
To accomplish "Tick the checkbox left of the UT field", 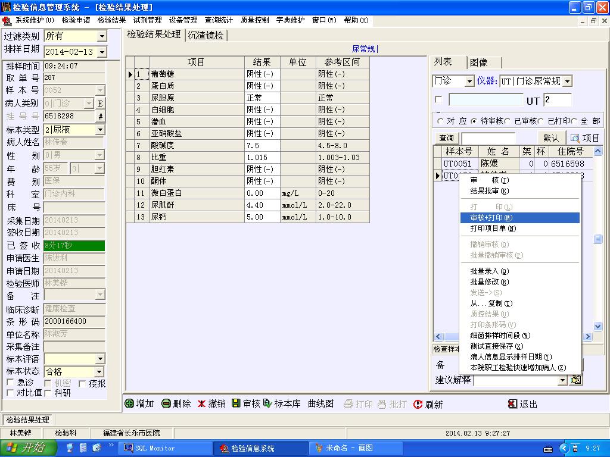I will (439, 99).
